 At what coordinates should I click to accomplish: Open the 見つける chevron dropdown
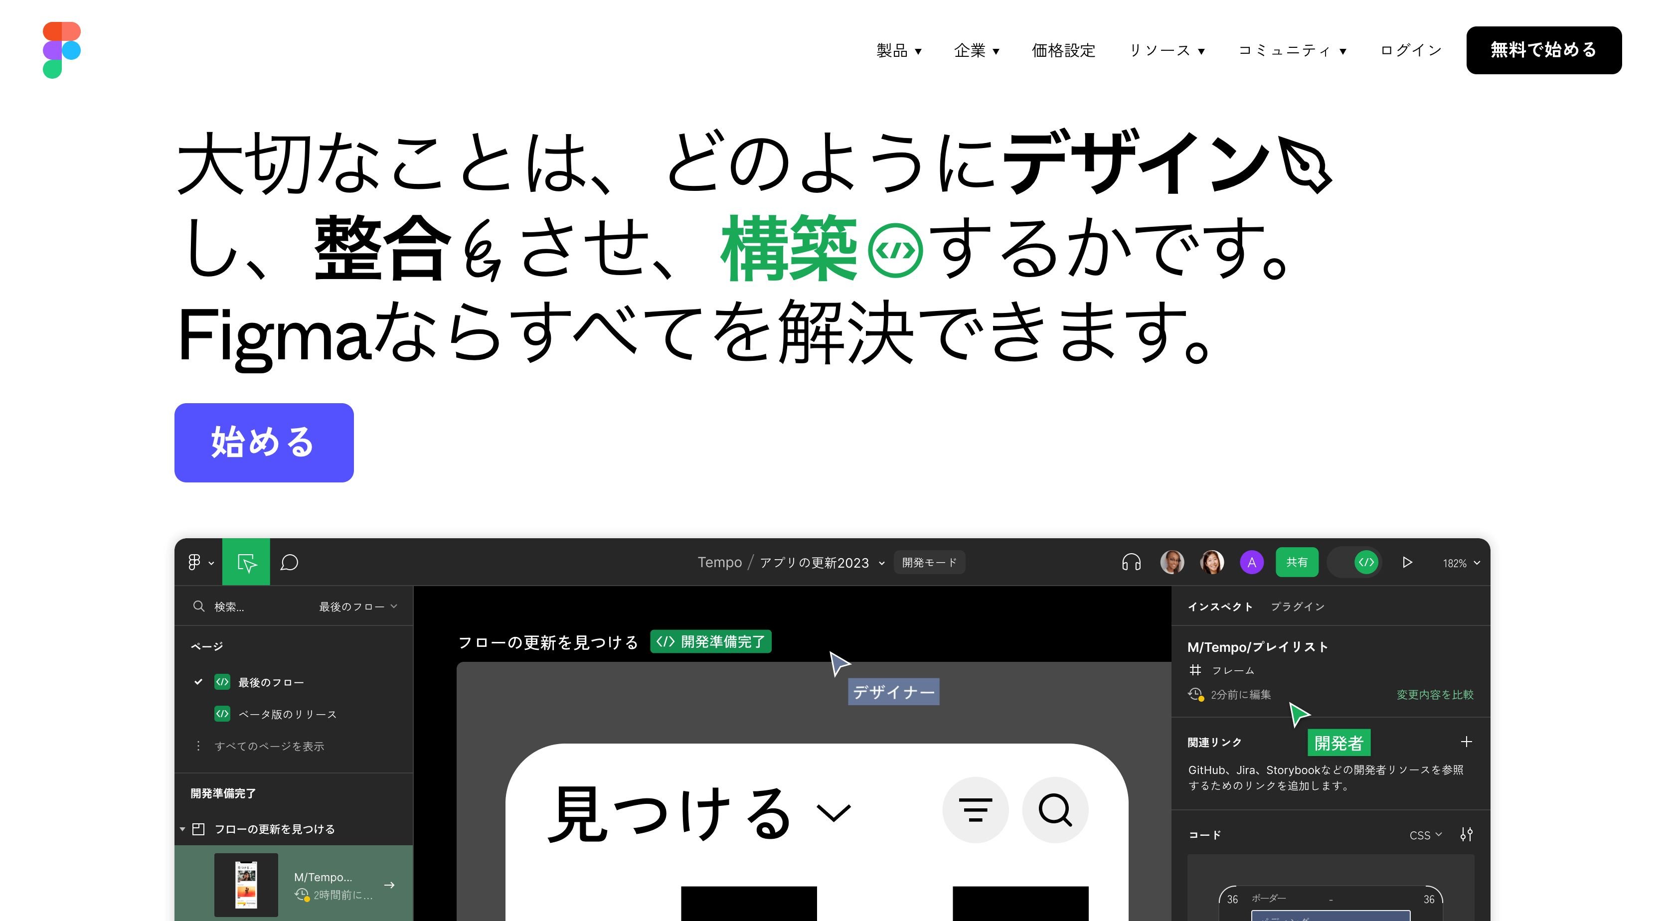pos(833,812)
